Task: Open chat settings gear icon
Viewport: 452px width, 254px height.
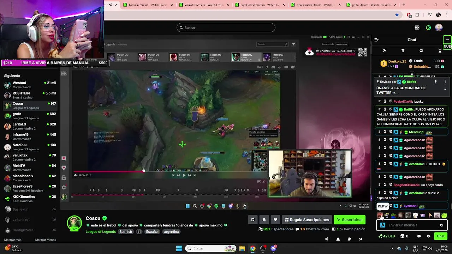Action: tap(428, 236)
